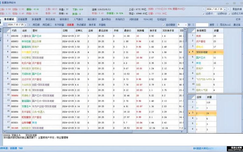Click 打开 at right of tab bar

[238, 19]
